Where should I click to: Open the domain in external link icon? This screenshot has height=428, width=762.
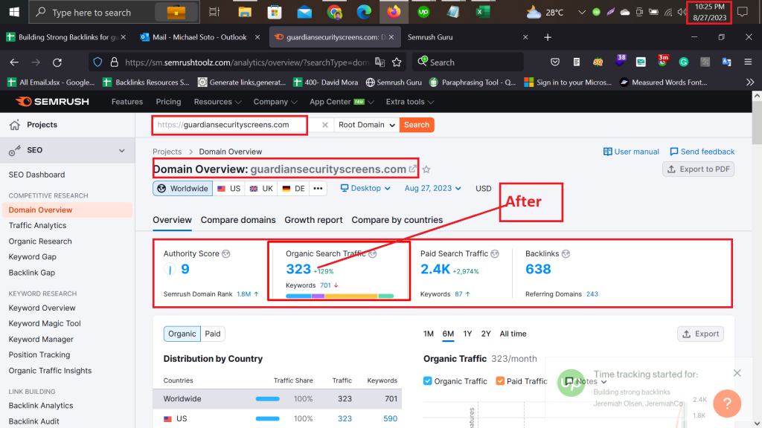(412, 169)
